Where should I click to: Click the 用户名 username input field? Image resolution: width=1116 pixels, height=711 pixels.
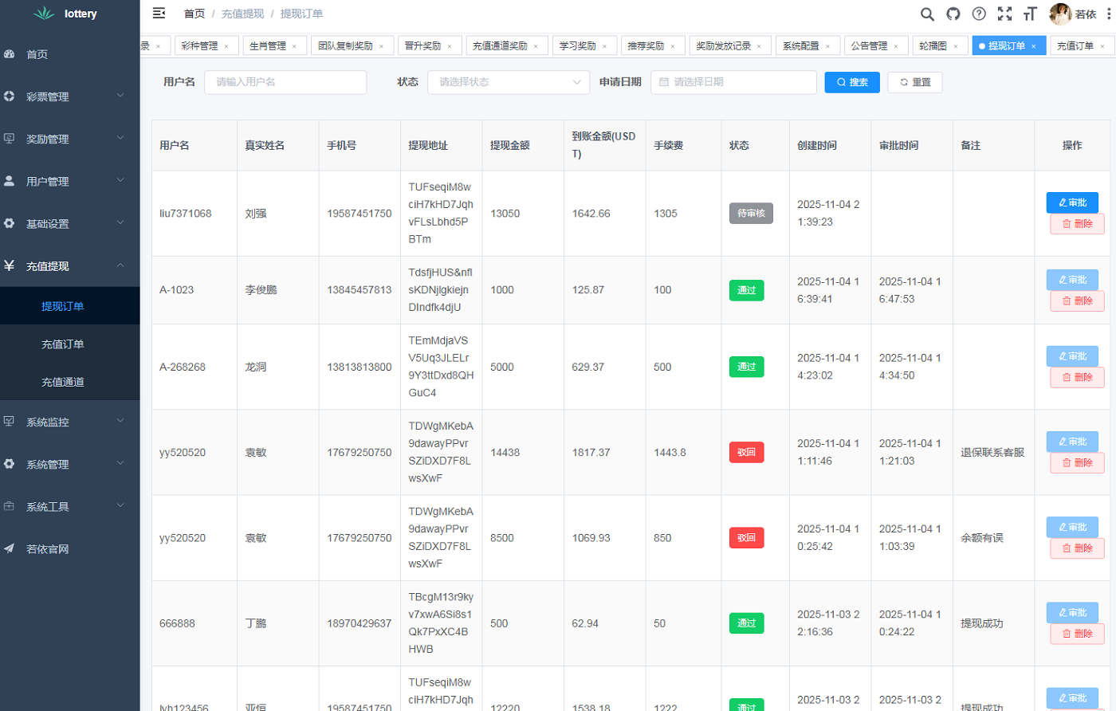pyautogui.click(x=285, y=82)
